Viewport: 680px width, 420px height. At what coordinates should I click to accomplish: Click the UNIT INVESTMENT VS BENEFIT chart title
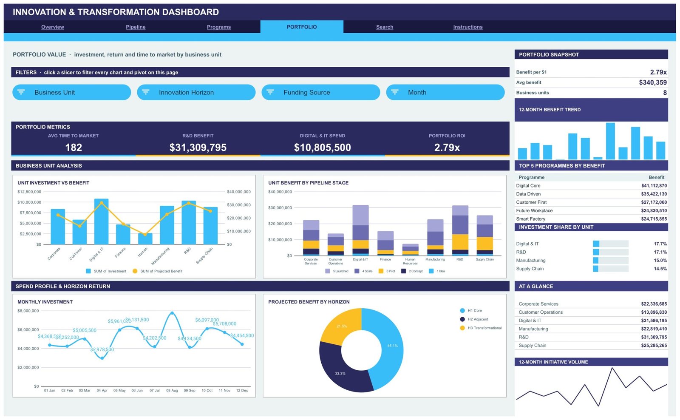[53, 183]
